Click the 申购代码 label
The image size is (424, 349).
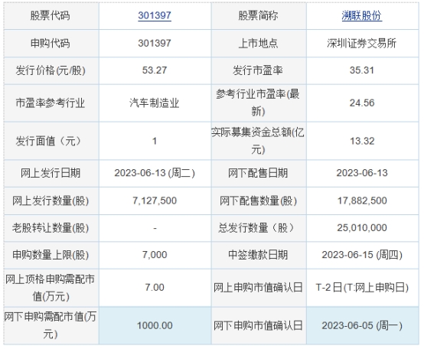pos(50,44)
